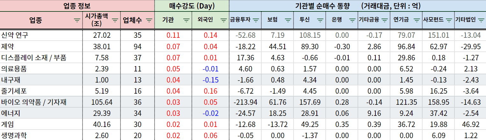
Task: Click the 보험 column filter icon
Action: pos(288,20)
